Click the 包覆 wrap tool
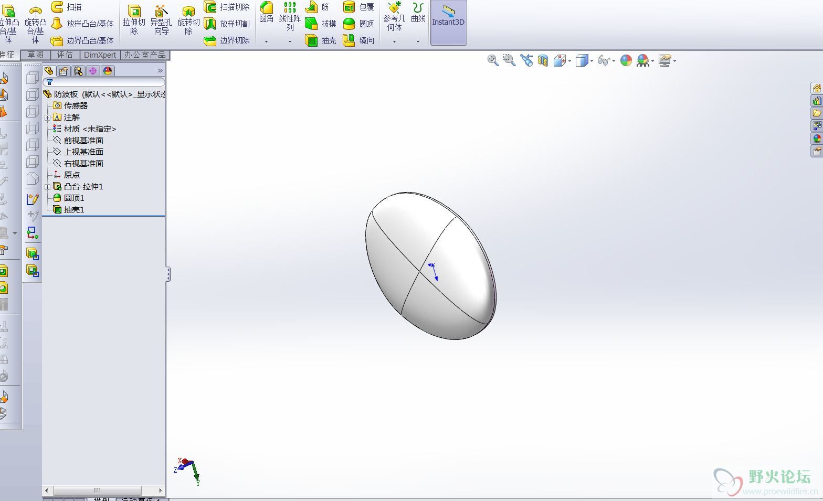 click(x=358, y=7)
